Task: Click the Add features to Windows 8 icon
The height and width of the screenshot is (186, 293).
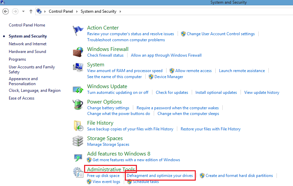Action: click(78, 158)
